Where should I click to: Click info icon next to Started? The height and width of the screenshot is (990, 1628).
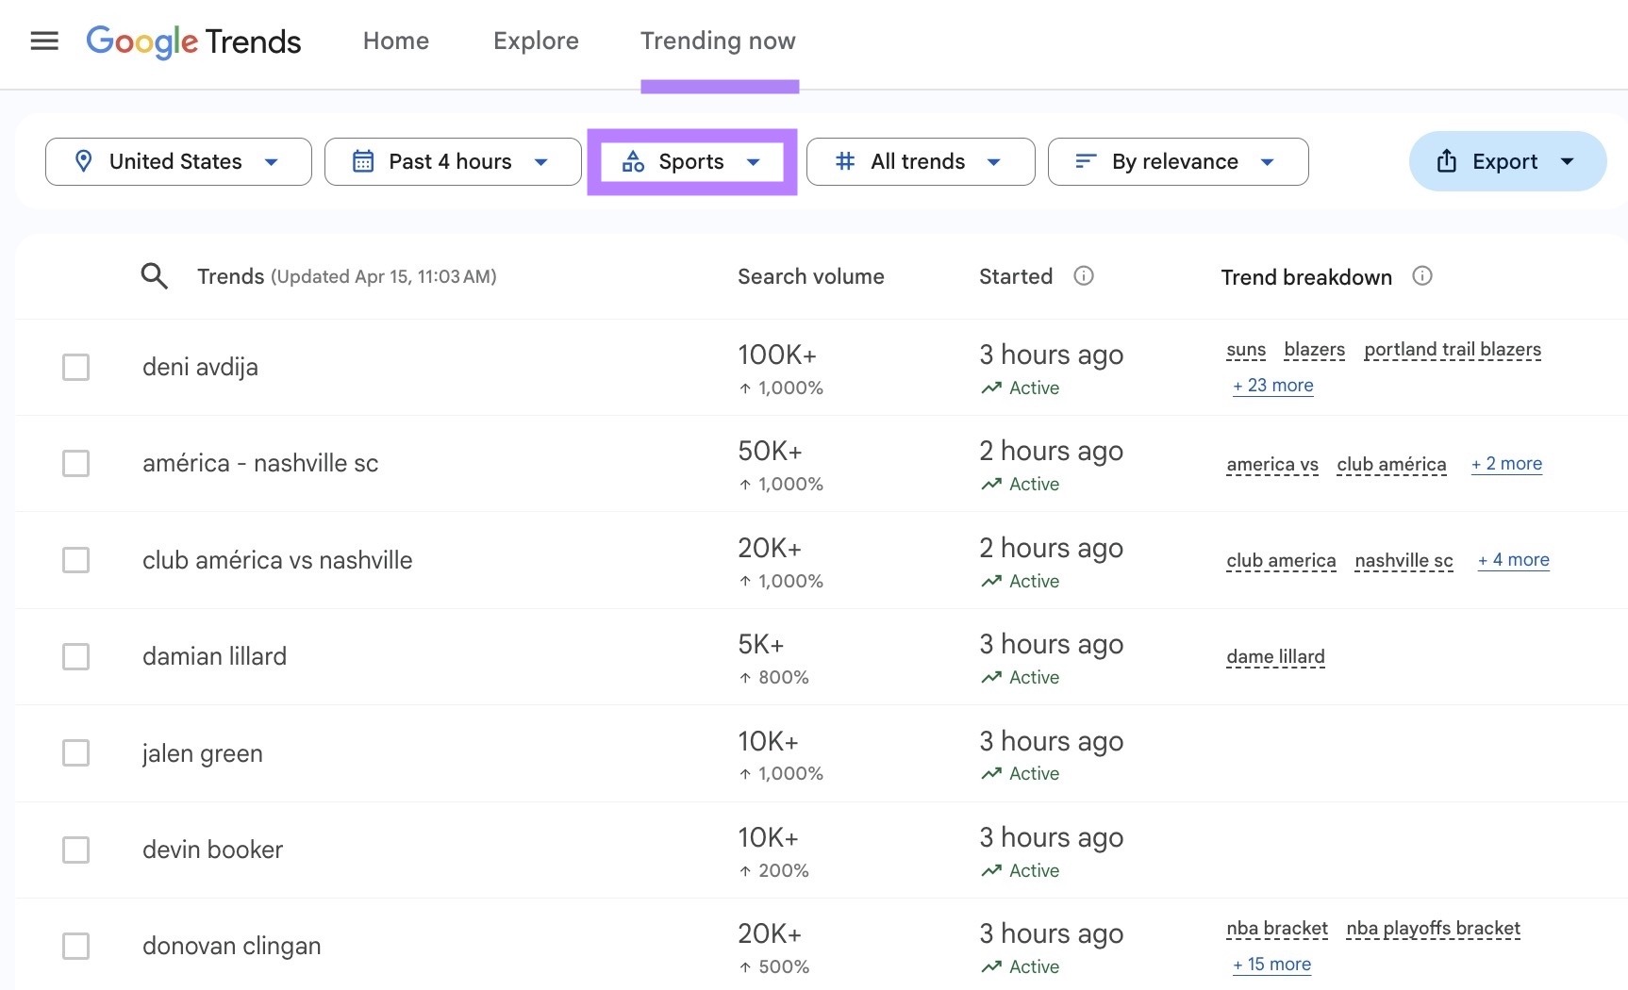tap(1084, 276)
